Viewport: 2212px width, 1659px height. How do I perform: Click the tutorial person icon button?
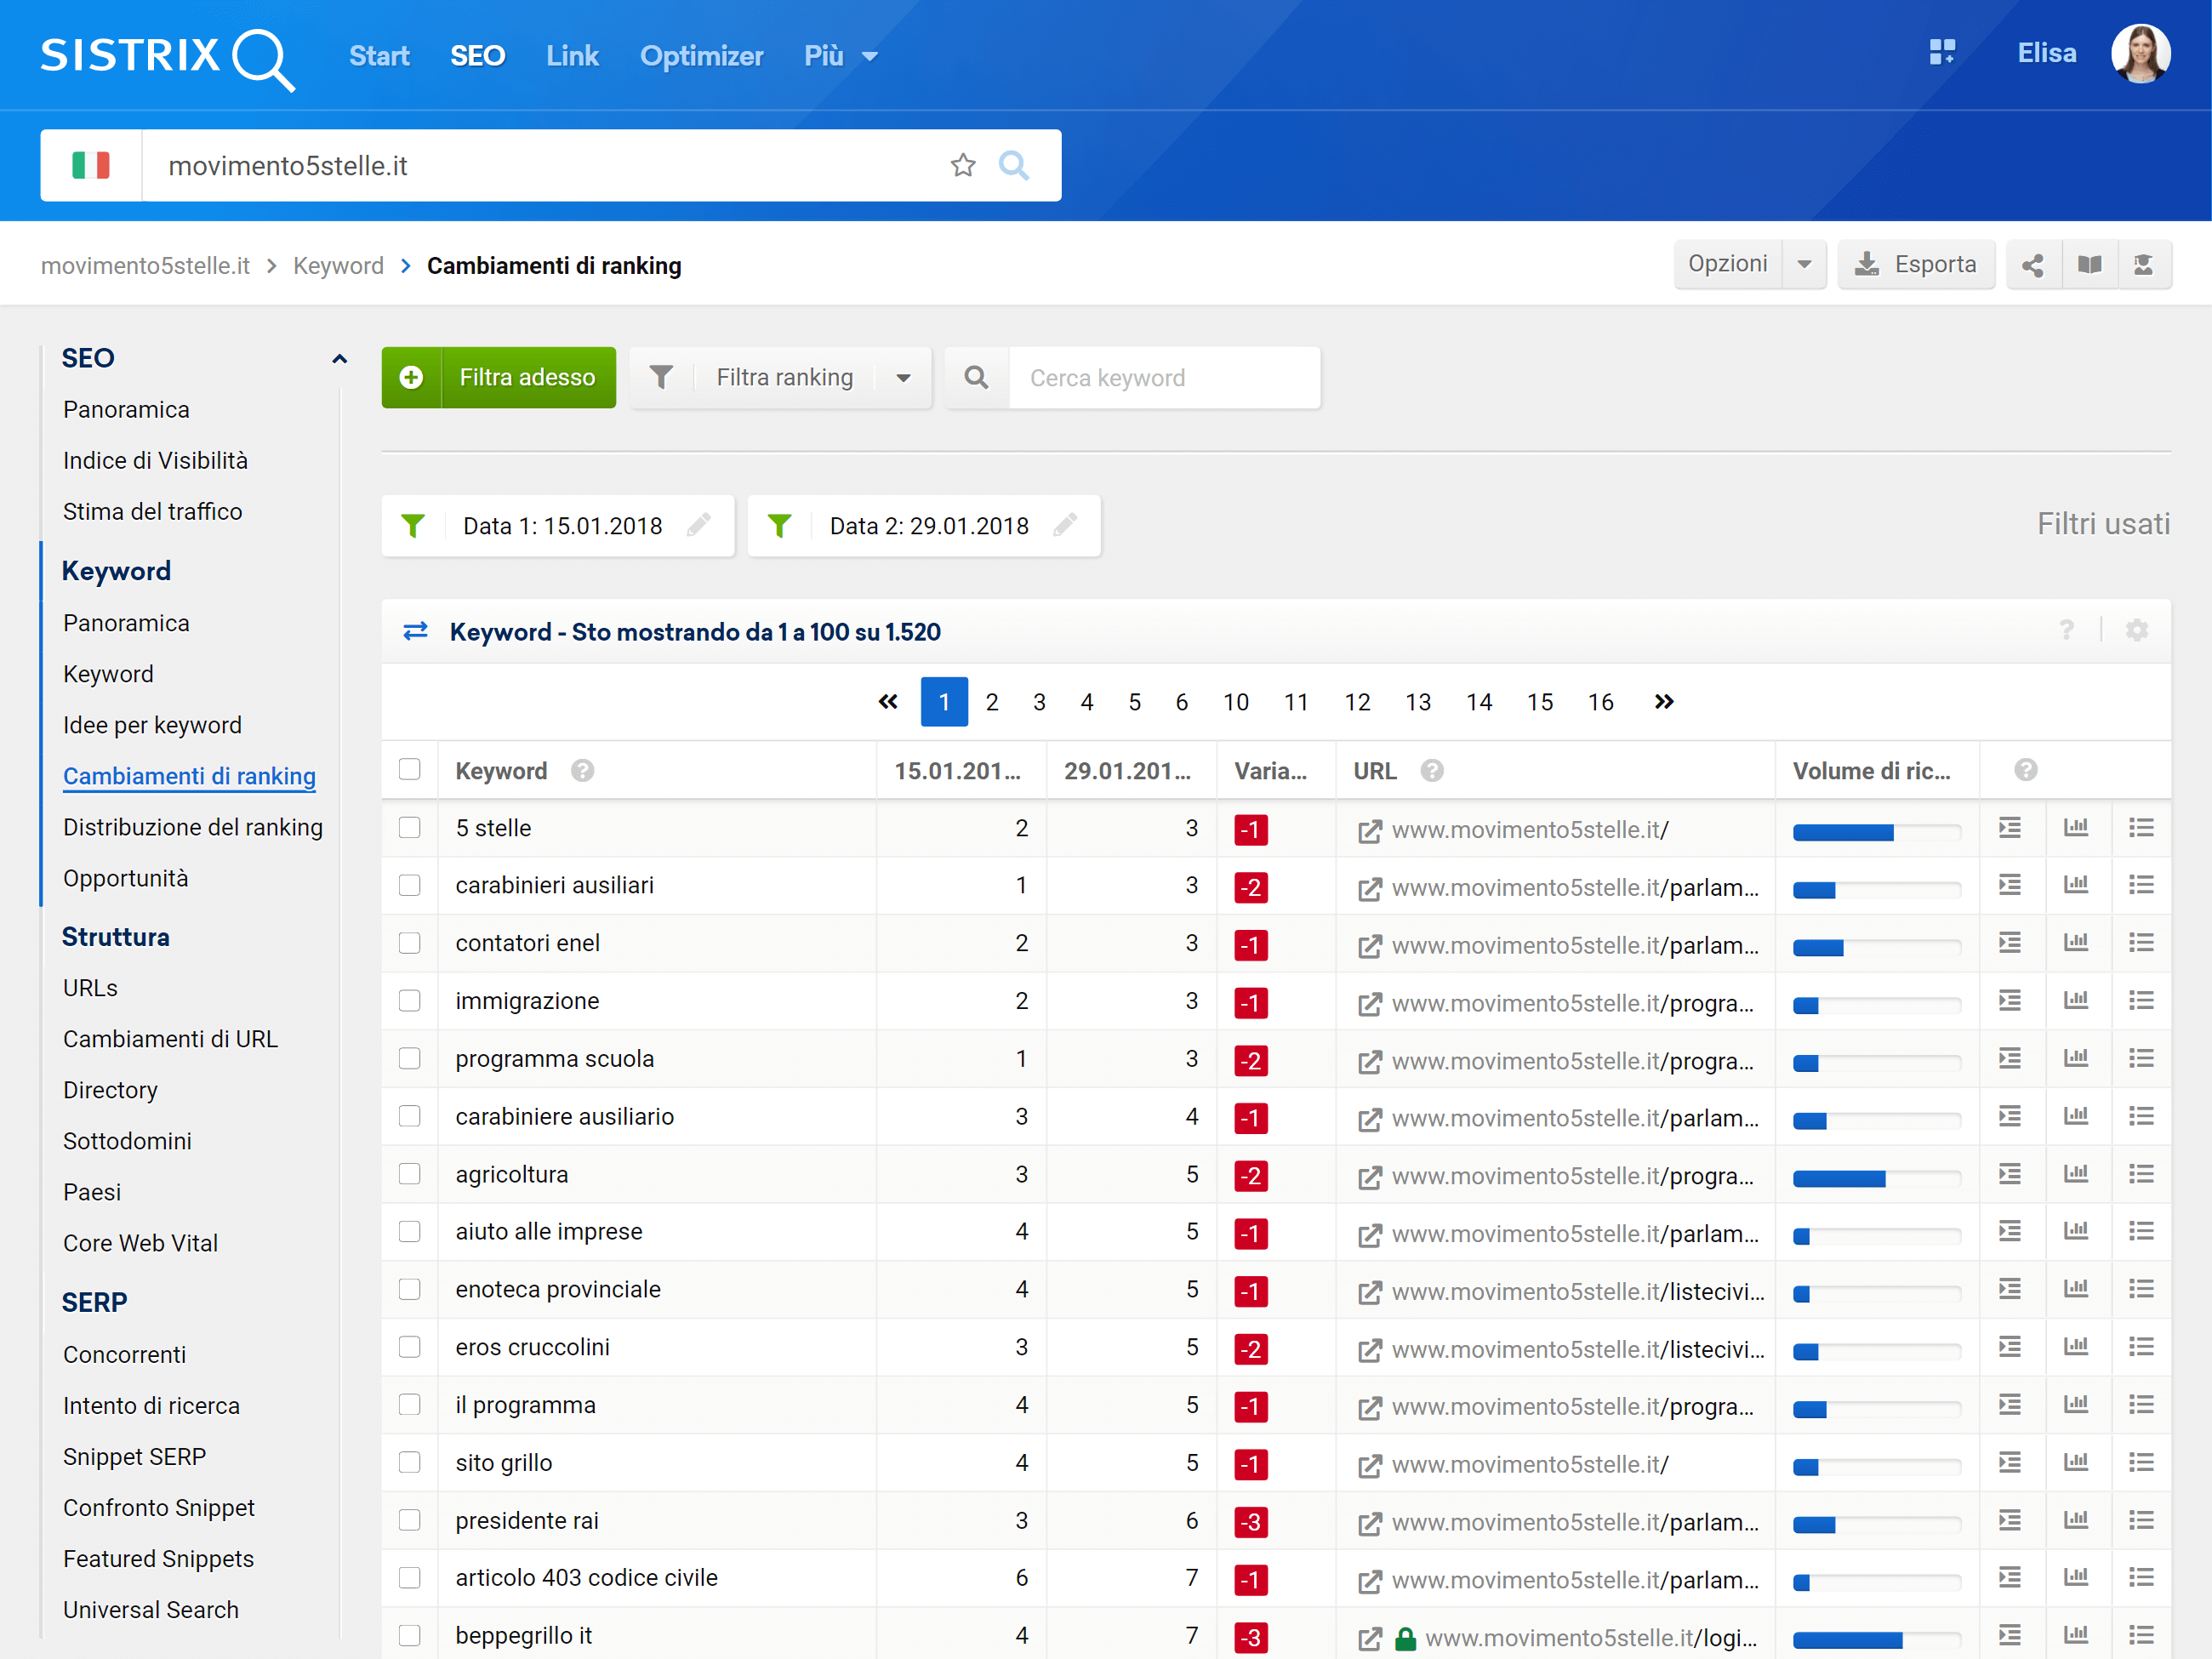(2143, 265)
